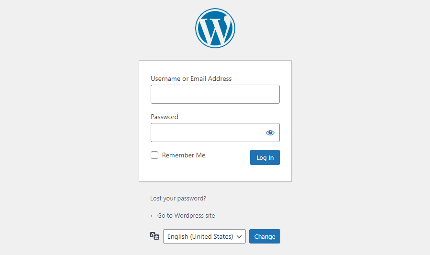
Task: Enable the Remember Me checkbox
Action: [154, 155]
